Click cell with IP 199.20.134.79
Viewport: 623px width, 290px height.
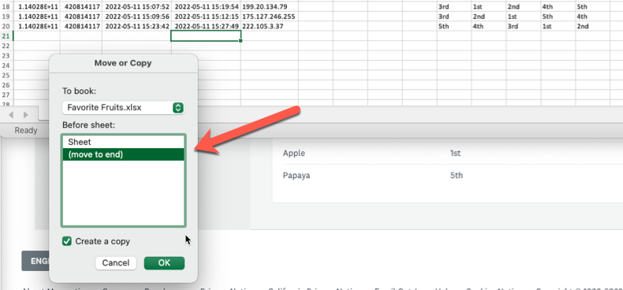coord(270,7)
